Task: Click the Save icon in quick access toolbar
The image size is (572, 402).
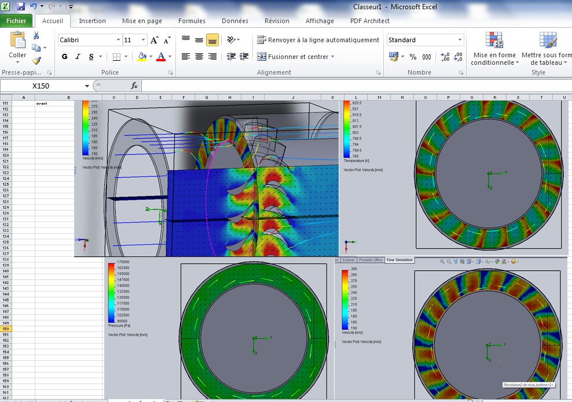Action: point(21,7)
